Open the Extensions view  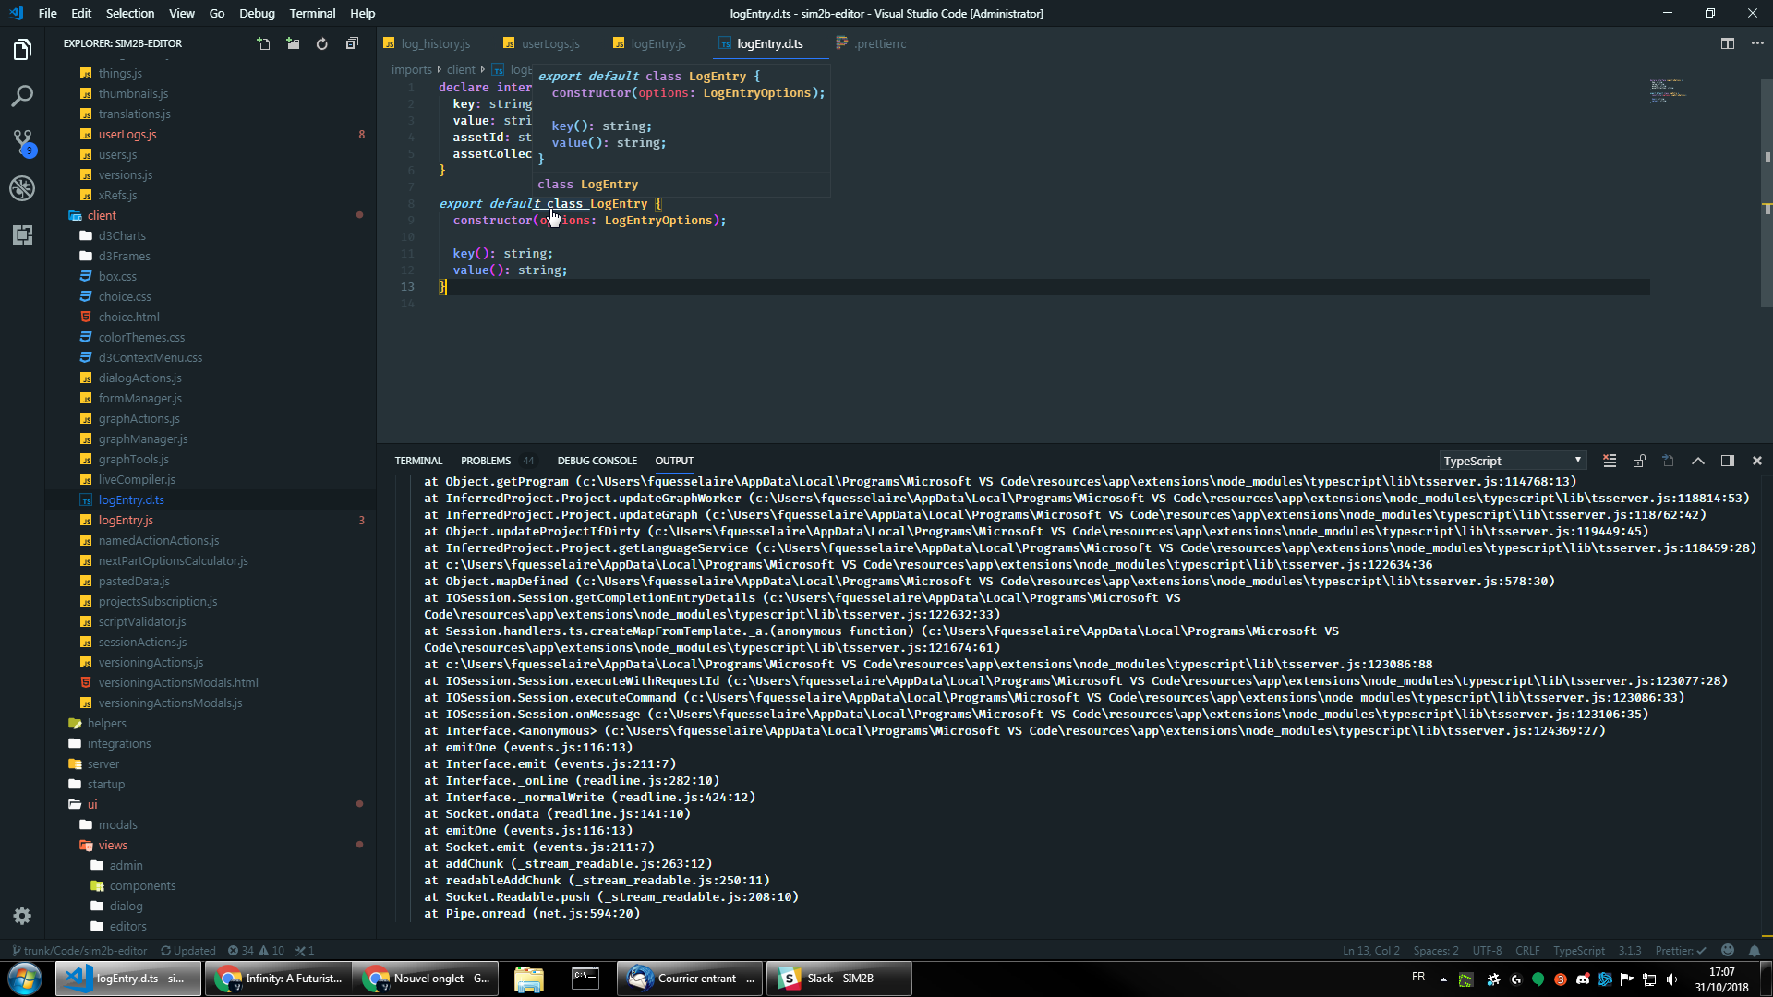pos(22,235)
